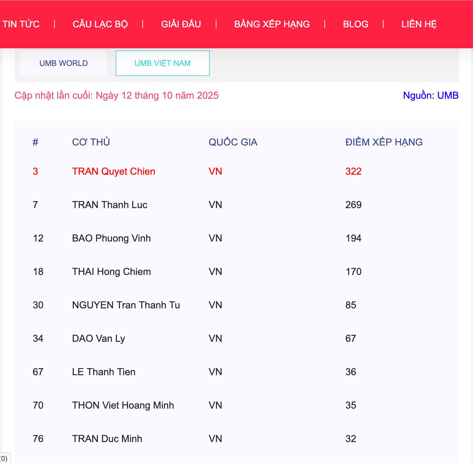This screenshot has width=473, height=463.
Task: Click on BAO Phuong Vinh row
Action: 111,238
